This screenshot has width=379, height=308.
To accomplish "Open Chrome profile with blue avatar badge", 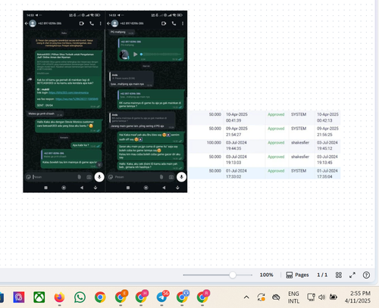I will click(183, 297).
